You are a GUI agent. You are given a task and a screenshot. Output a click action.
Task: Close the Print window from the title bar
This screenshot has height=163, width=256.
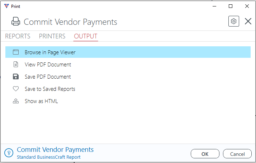pos(247,6)
